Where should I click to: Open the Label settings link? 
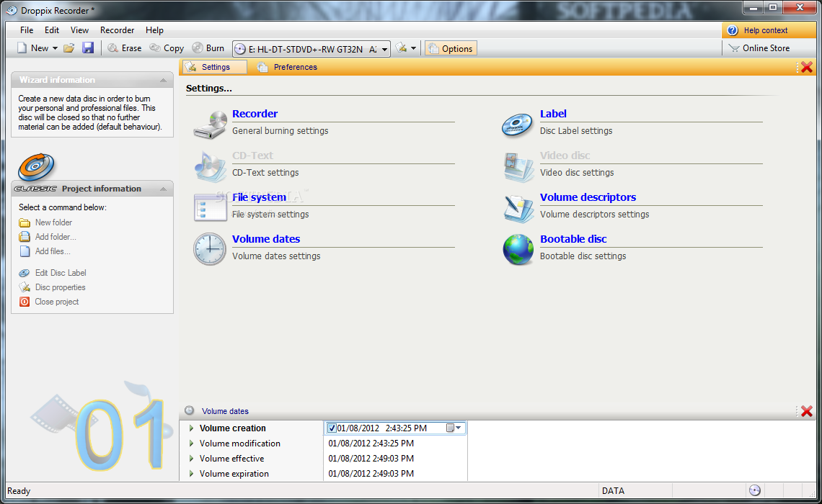click(553, 114)
